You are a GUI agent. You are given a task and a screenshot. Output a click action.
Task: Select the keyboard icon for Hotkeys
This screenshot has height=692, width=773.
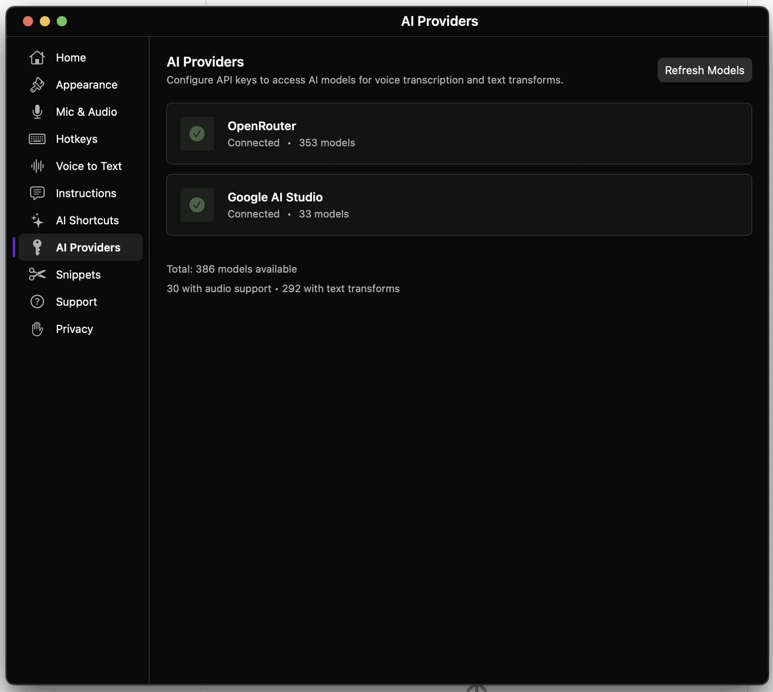pos(37,139)
